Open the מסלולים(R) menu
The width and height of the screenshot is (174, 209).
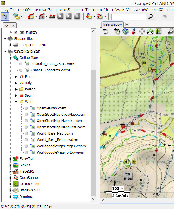pos(43,10)
